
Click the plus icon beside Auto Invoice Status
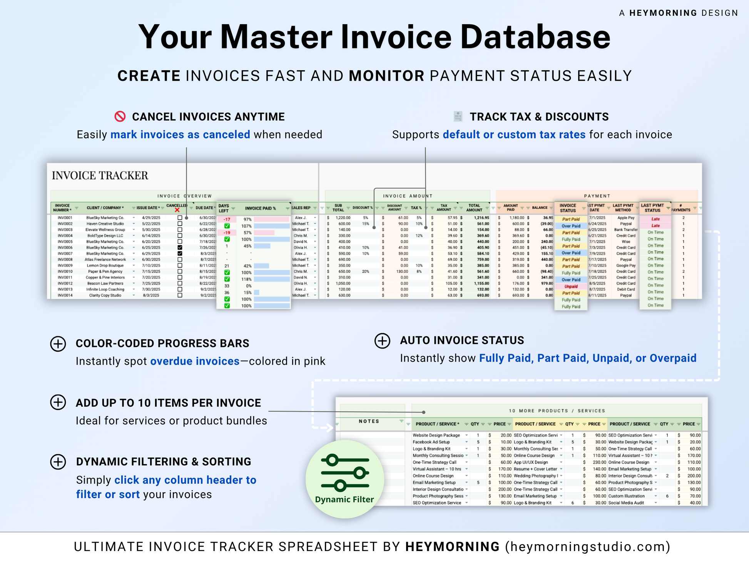pyautogui.click(x=382, y=341)
